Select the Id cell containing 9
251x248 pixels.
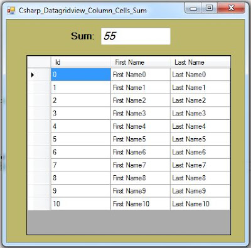pos(81,191)
